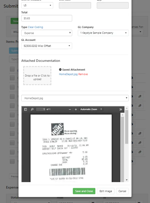Click the Drop a file upload area

point(37,76)
